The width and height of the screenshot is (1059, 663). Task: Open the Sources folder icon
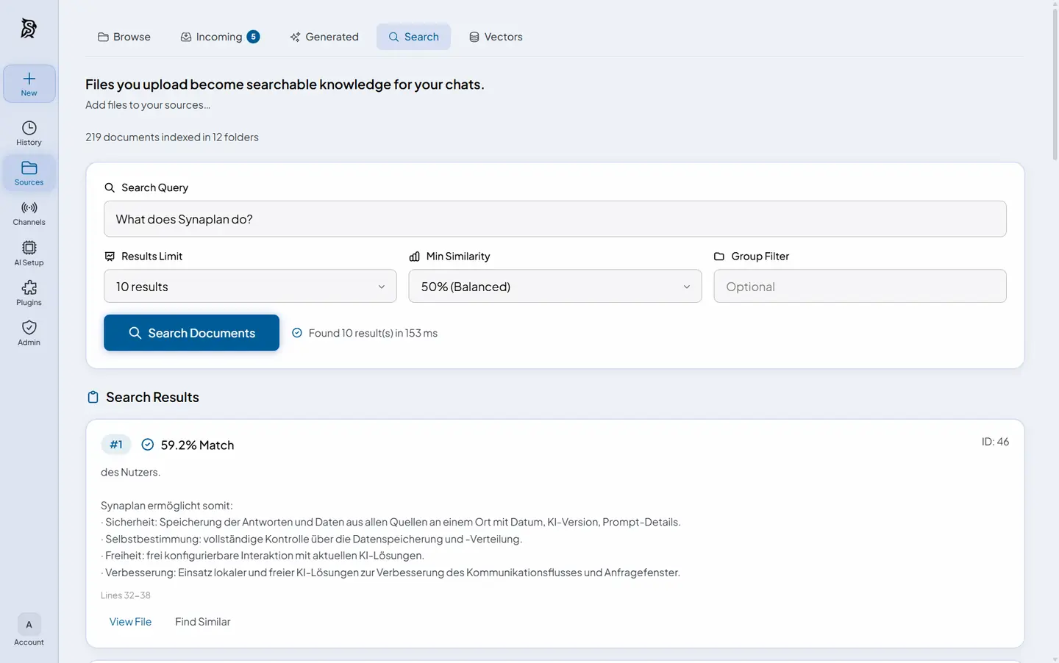click(x=29, y=168)
